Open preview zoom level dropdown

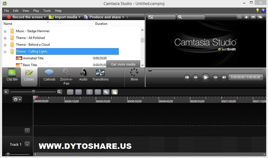coord(191,17)
